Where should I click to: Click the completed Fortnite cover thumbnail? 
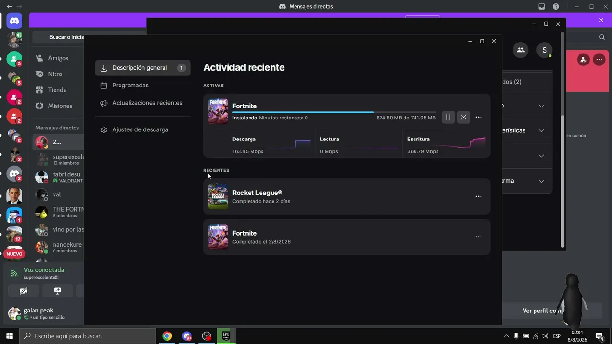coord(218,237)
